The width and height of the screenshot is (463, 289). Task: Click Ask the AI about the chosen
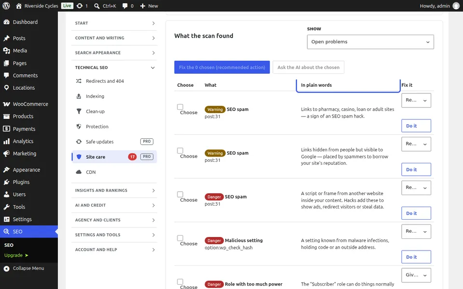click(308, 67)
